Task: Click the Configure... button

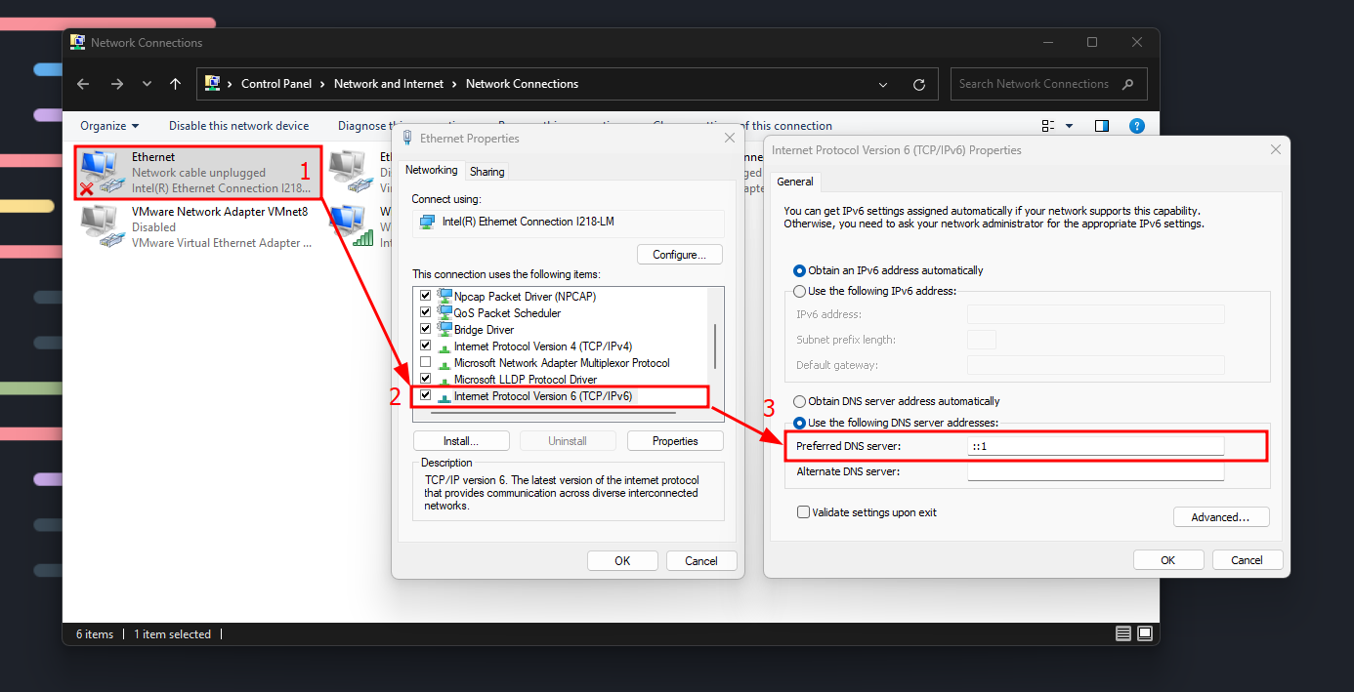Action: click(679, 255)
